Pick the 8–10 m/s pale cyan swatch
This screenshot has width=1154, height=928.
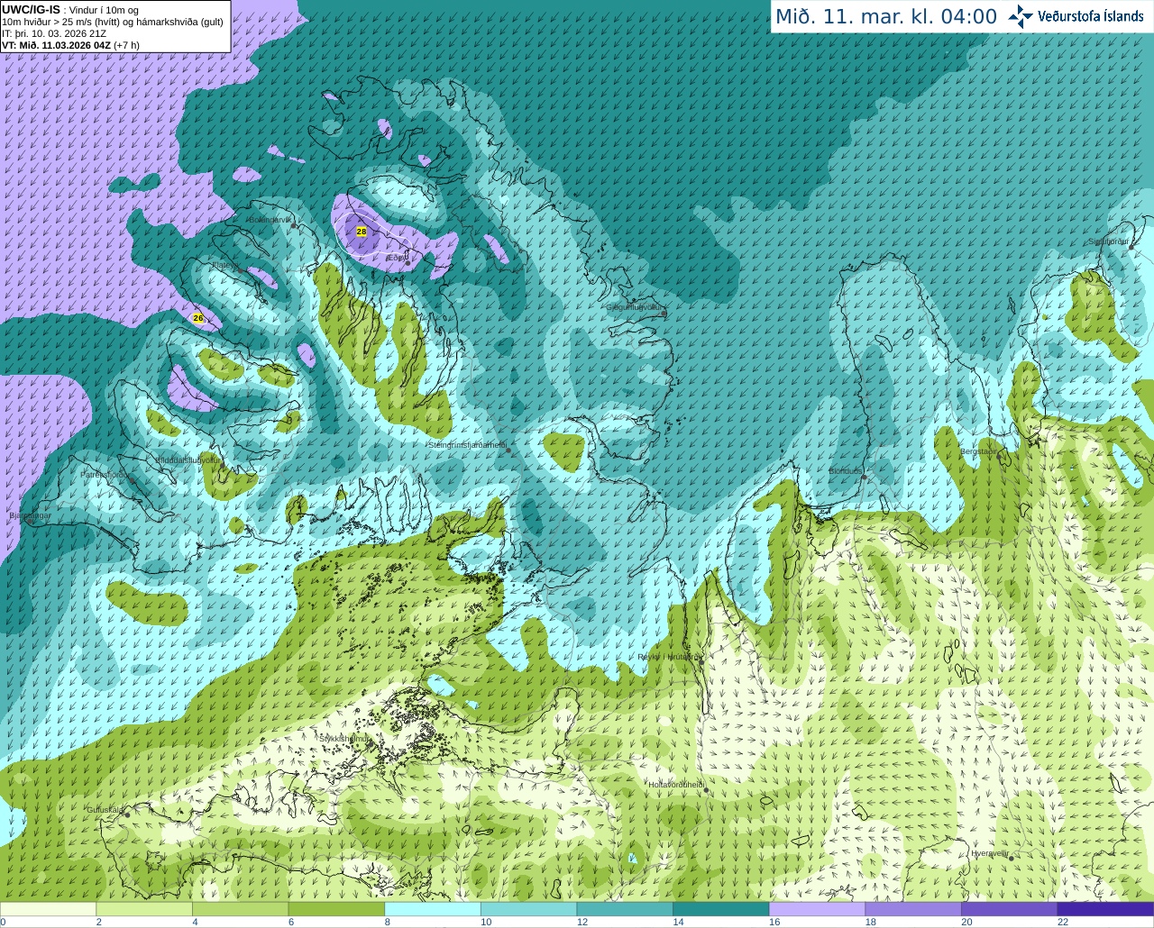click(433, 909)
